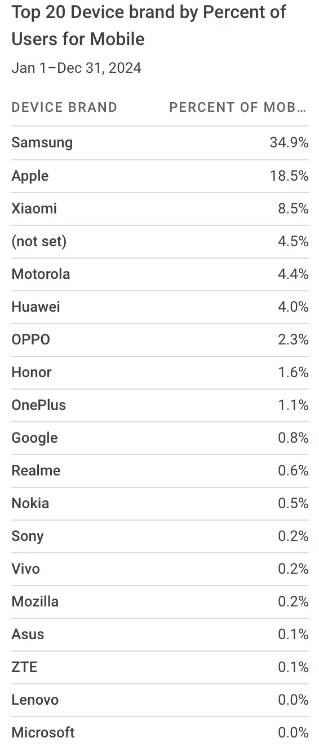This screenshot has width=319, height=751.
Task: Click the Jan 1–Dec 31, 2024 date range
Action: [x=76, y=68]
